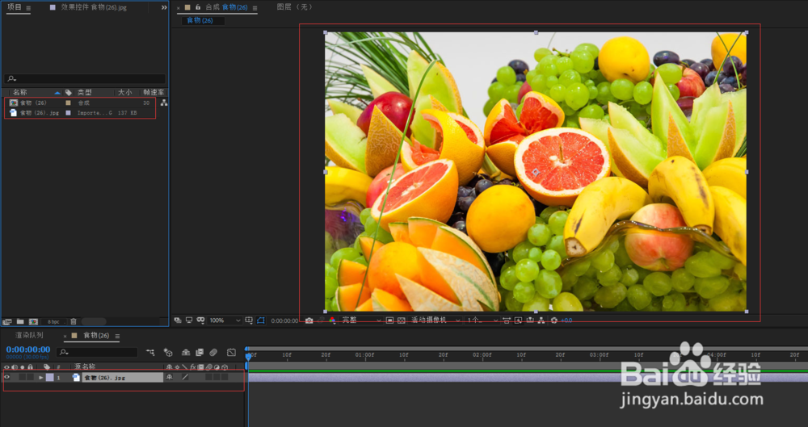This screenshot has height=427, width=808.
Task: Enable frame blending icon in timeline
Action: (x=200, y=352)
